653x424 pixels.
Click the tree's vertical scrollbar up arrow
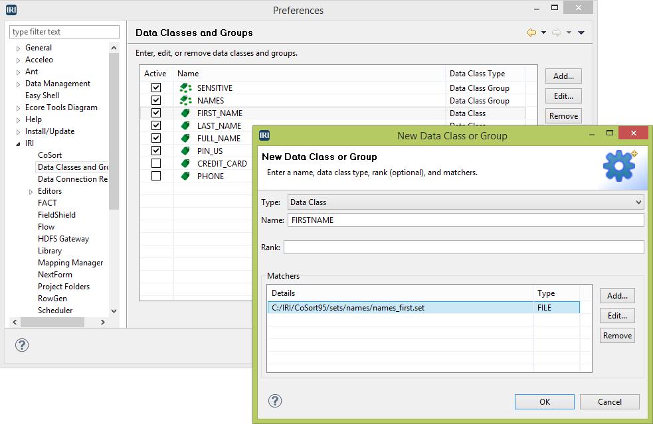pos(114,48)
